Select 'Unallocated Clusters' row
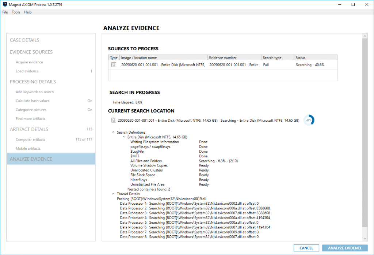The height and width of the screenshot is (255, 374). click(146, 170)
